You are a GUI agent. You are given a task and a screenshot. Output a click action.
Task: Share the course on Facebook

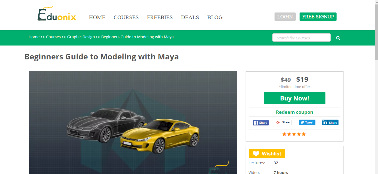coord(261,123)
